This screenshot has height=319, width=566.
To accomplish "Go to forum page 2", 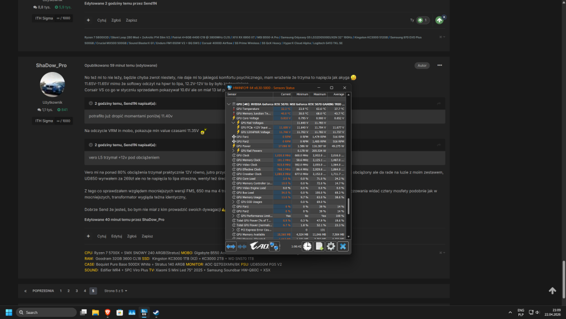I will tap(68, 291).
